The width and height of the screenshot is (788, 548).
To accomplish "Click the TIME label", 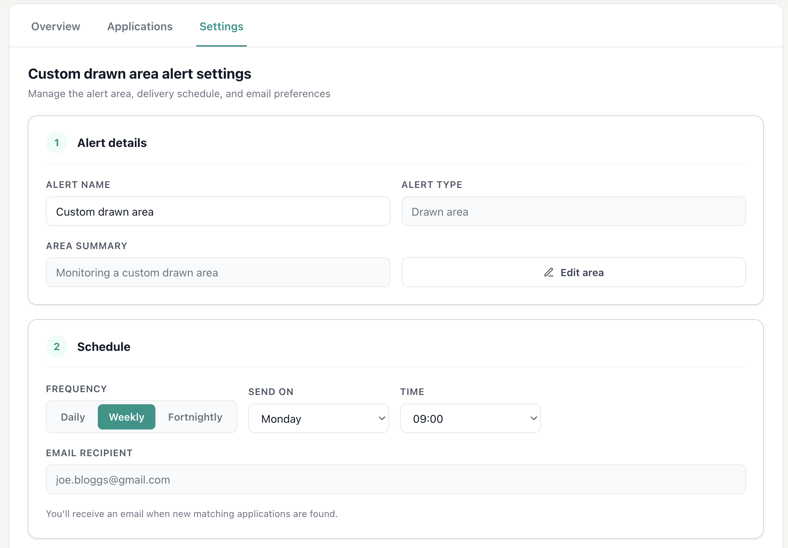I will click(412, 392).
